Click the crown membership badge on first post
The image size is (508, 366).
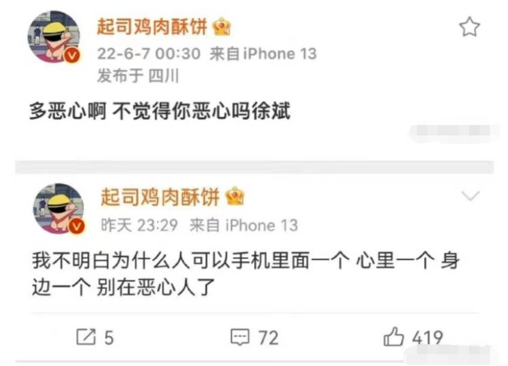click(x=222, y=26)
